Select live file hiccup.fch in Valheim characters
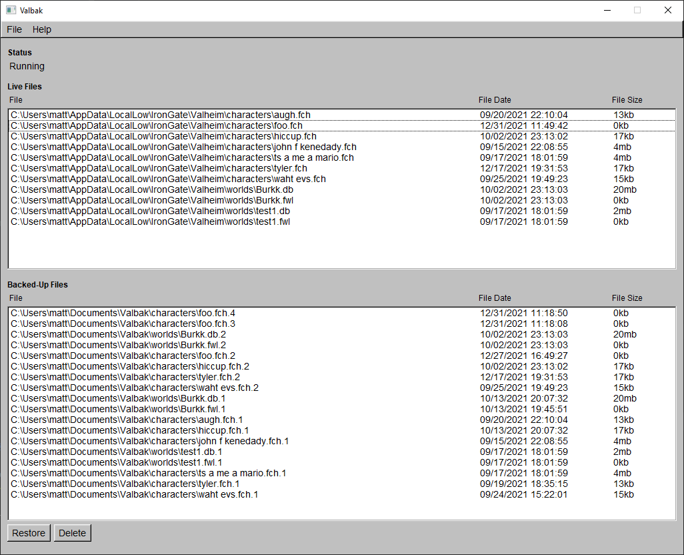Viewport: 684px width, 555px height. (x=342, y=136)
